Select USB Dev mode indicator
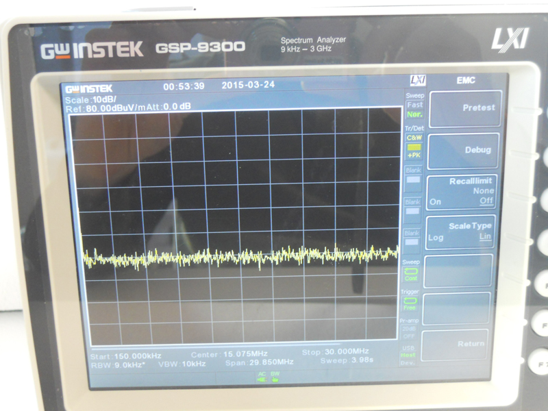 coord(408,363)
